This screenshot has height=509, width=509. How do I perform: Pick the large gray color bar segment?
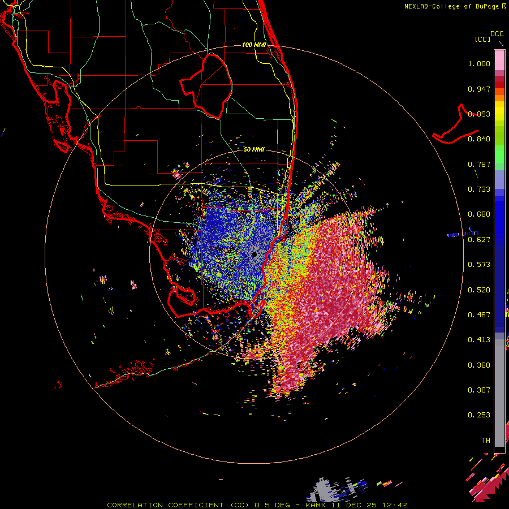pos(499,393)
